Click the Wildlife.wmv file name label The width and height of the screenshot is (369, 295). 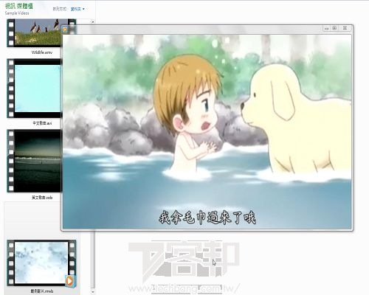(42, 52)
